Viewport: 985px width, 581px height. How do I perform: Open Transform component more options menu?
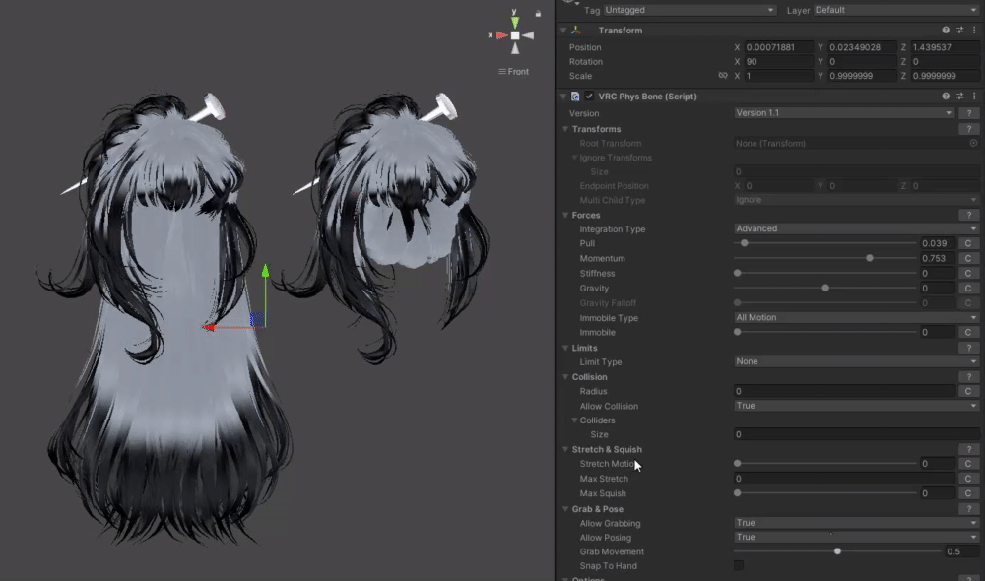click(974, 31)
